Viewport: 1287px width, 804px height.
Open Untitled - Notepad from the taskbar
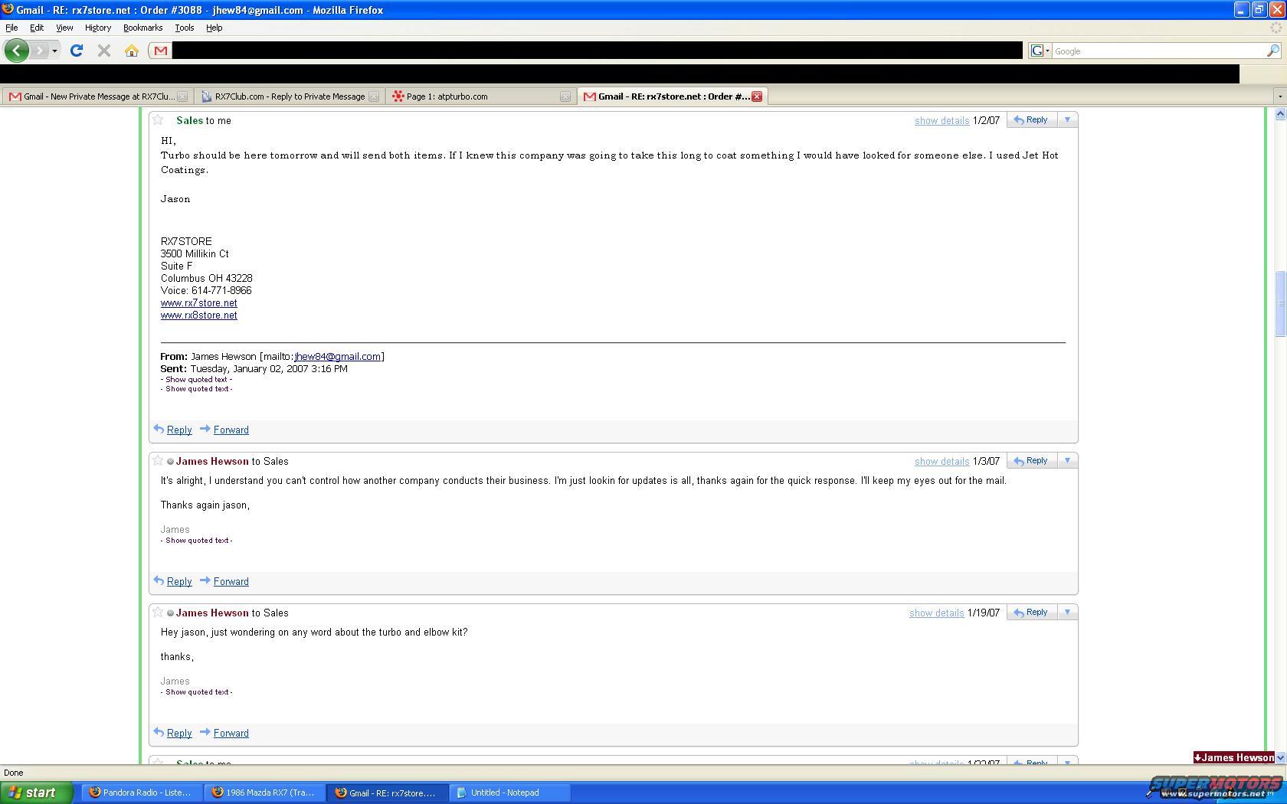[504, 793]
